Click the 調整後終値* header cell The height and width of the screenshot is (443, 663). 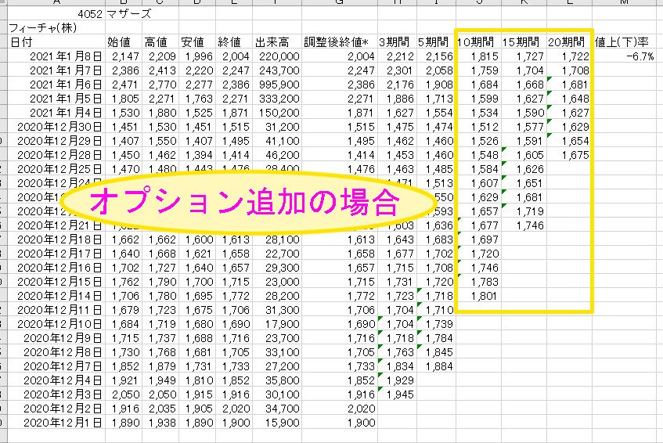(x=339, y=41)
